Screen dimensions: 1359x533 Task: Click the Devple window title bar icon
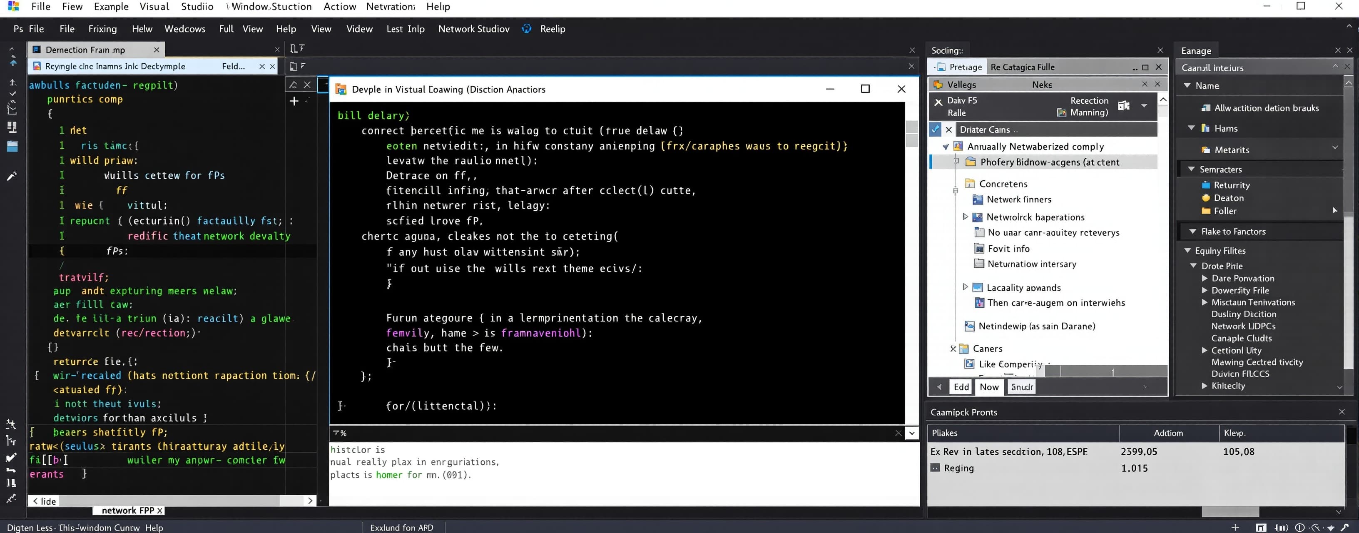tap(341, 89)
